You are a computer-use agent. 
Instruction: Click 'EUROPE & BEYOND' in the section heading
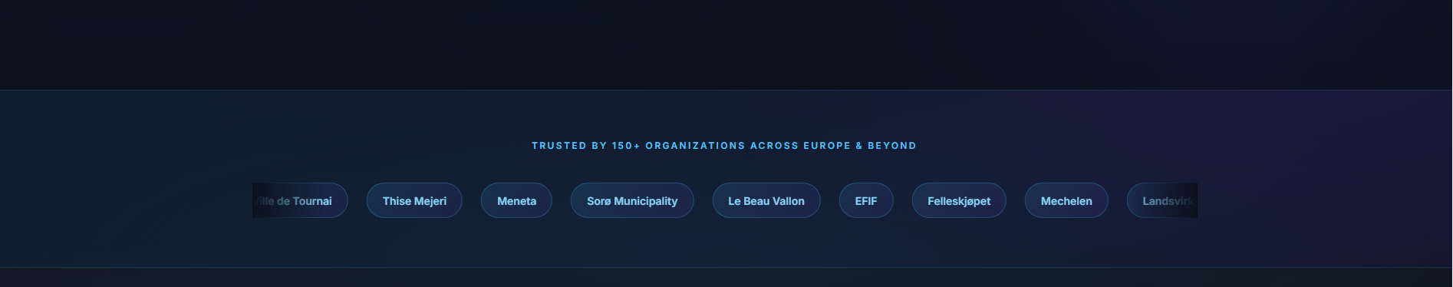pyautogui.click(x=860, y=146)
